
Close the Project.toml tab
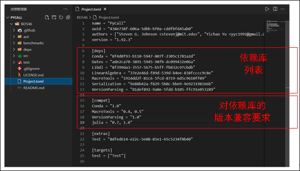pyautogui.click(x=105, y=9)
